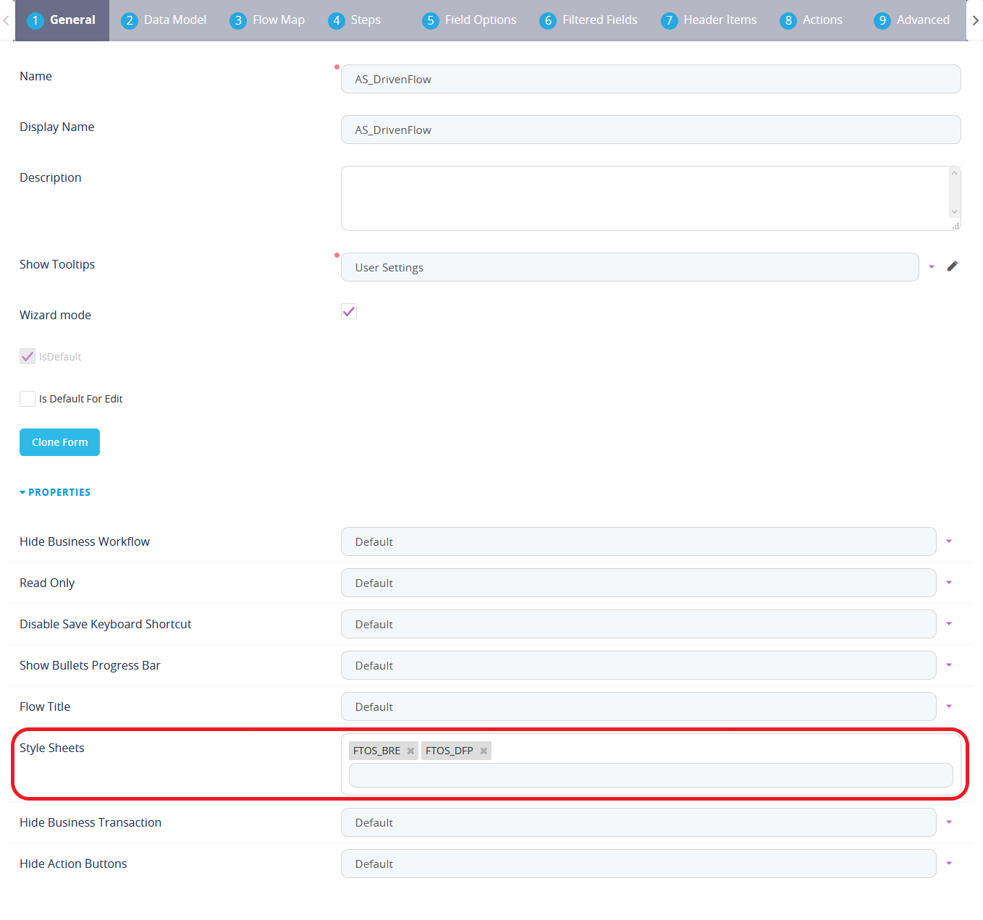This screenshot has width=983, height=920.
Task: Click the IsDefault checkbox
Action: (28, 357)
